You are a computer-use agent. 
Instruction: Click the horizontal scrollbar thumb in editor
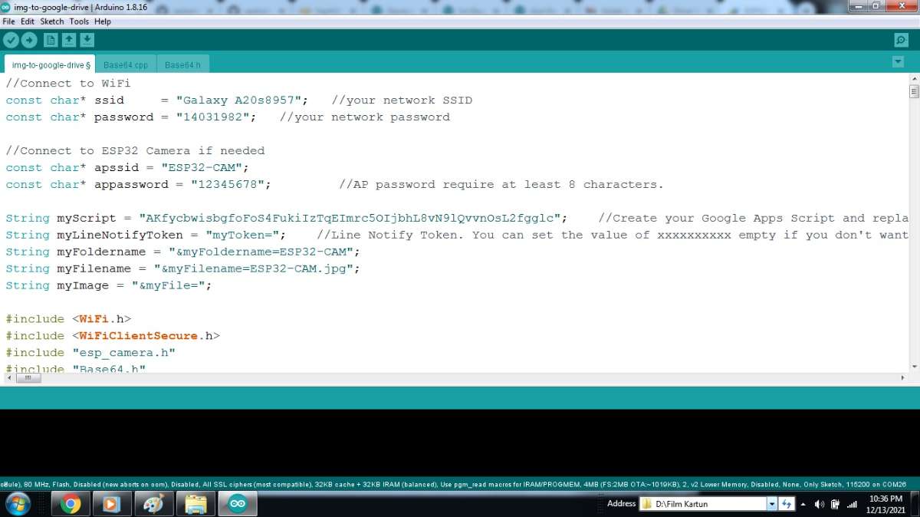coord(28,377)
